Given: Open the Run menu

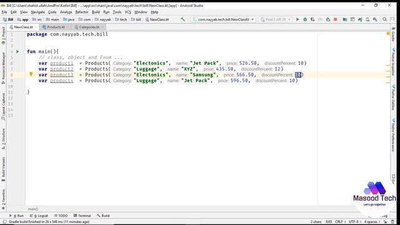Looking at the screenshot, I should pyautogui.click(x=106, y=12).
